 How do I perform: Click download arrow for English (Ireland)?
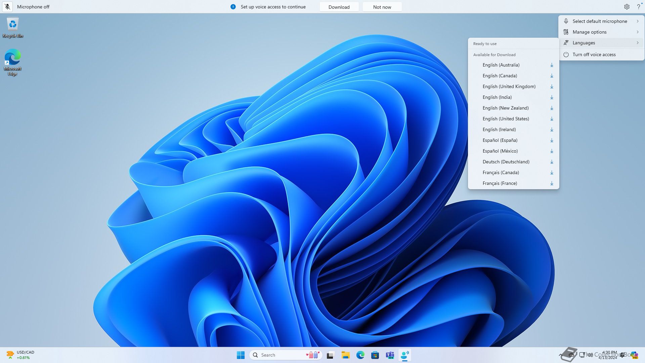click(552, 129)
